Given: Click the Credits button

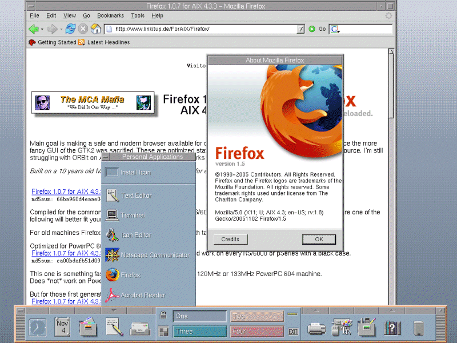Looking at the screenshot, I should pos(230,239).
